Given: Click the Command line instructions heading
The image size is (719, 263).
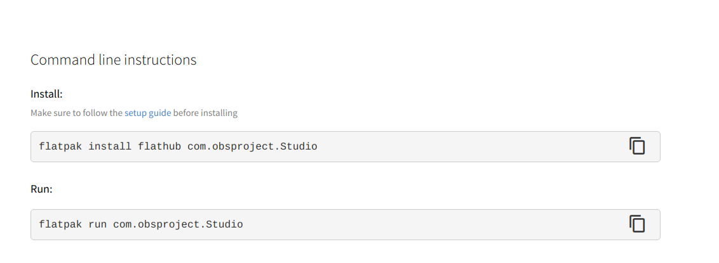Looking at the screenshot, I should 114,60.
